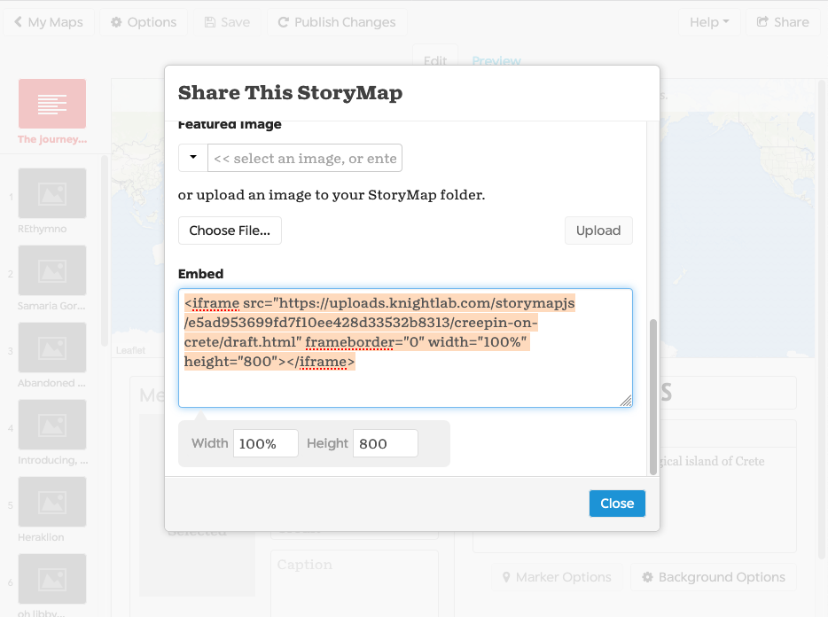Click the Leaflet attribution link

click(x=130, y=350)
